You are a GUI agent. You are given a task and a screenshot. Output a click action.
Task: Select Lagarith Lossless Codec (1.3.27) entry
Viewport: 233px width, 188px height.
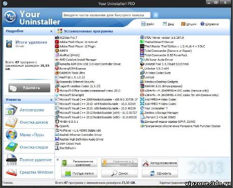click(78, 86)
